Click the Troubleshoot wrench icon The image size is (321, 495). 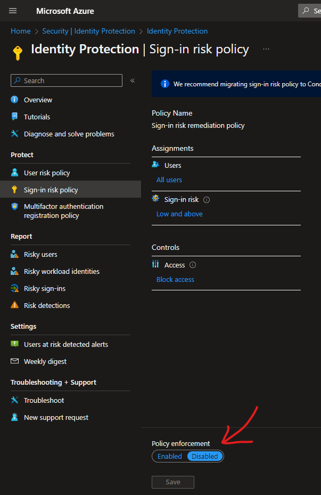(x=14, y=400)
